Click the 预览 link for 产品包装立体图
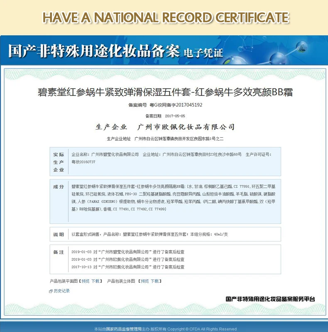 tap(145, 281)
